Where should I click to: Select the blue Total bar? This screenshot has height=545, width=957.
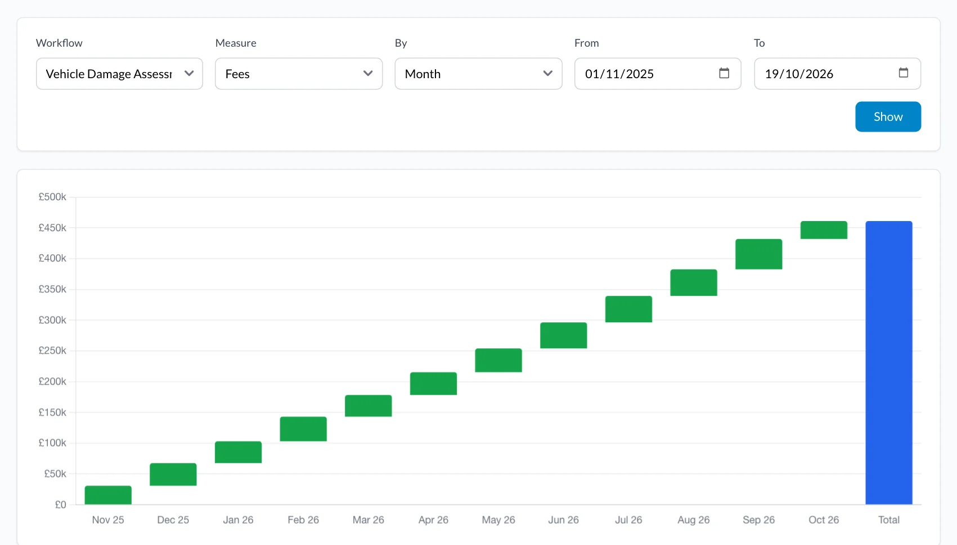889,363
